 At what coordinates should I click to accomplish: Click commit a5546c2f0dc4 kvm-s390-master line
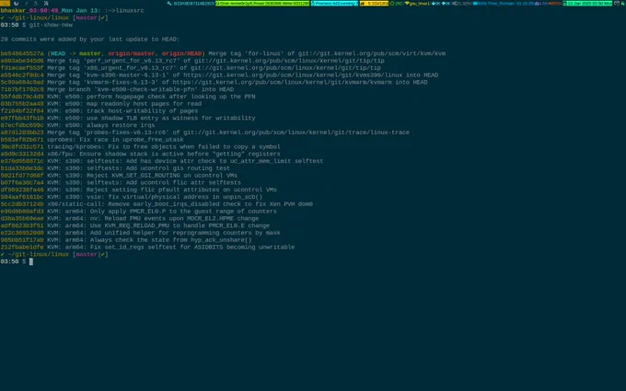[219, 75]
